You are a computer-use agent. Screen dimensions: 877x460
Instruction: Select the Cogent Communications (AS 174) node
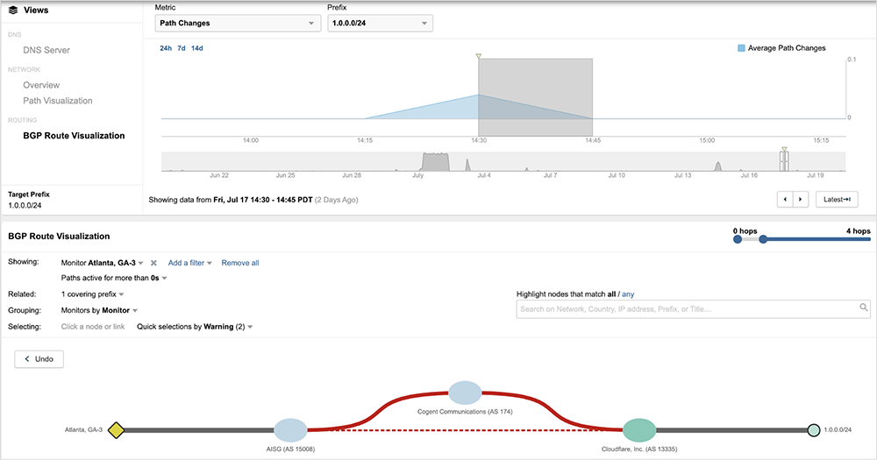(465, 392)
